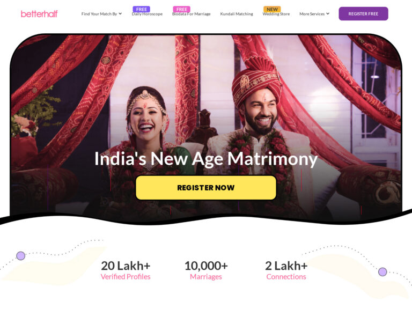Expand the Find Your Match By chevron
Viewport: 412px width, 309px height.
pyautogui.click(x=120, y=13)
